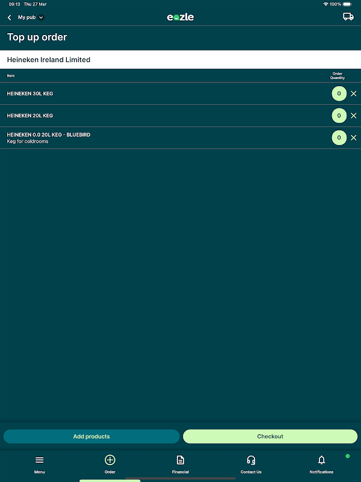Open the Notifications tab
361x482 pixels.
[321, 465]
